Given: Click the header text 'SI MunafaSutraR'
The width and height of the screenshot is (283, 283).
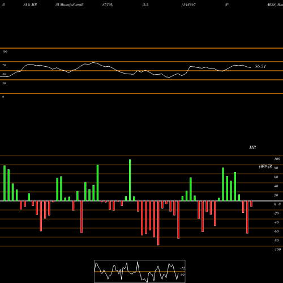Looking at the screenshot, I should point(70,5).
